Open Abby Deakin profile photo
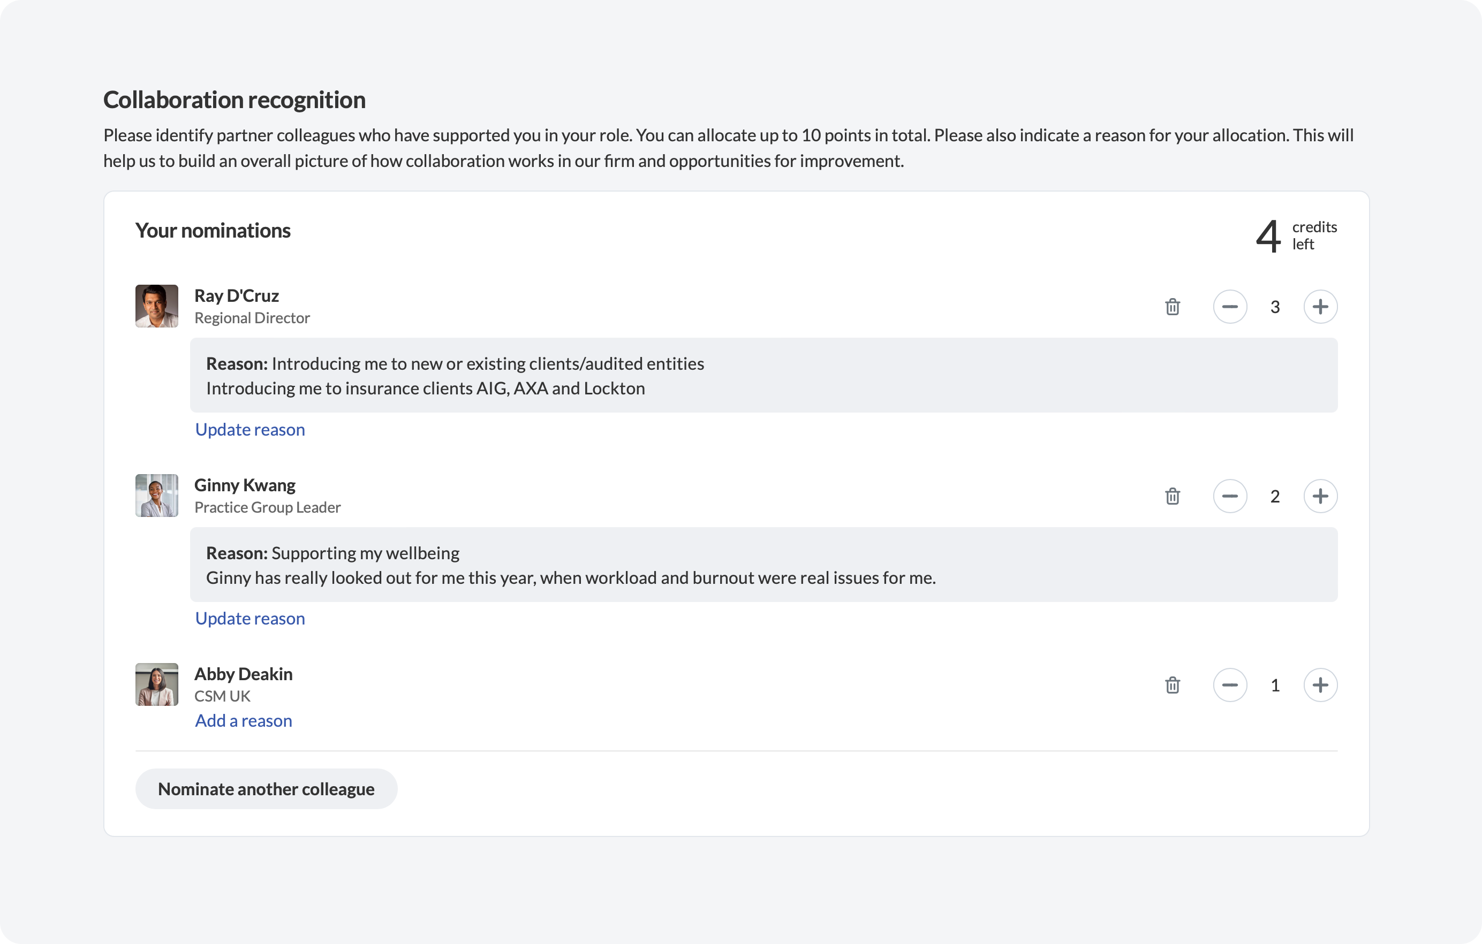 point(157,684)
